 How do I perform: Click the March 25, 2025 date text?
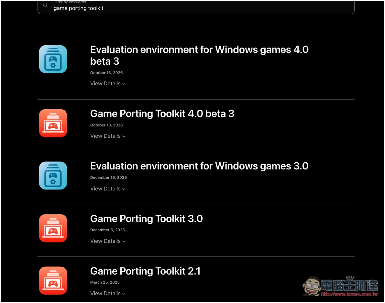(x=105, y=282)
